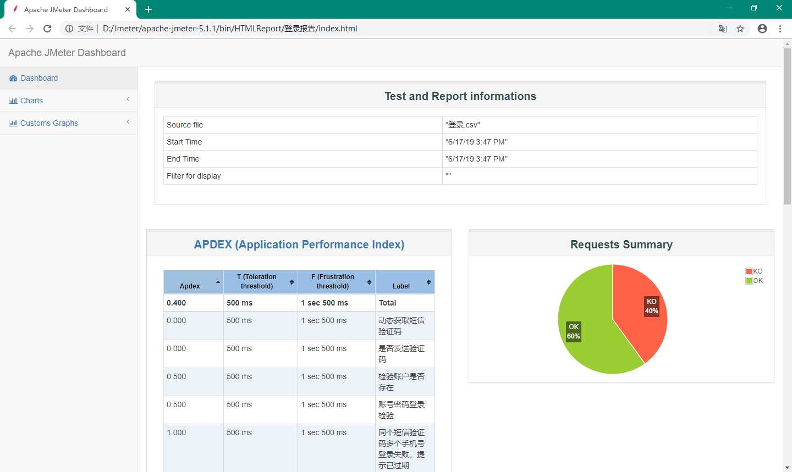Sort by F (Frustration threshold) column
Image resolution: width=792 pixels, height=472 pixels.
click(x=337, y=282)
